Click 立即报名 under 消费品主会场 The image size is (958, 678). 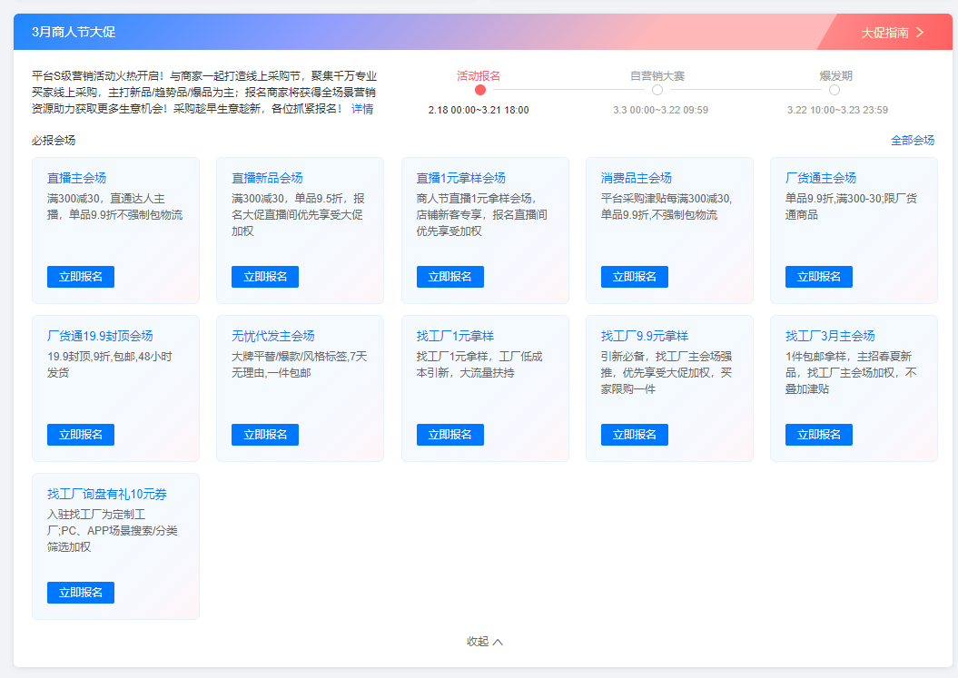(x=634, y=276)
